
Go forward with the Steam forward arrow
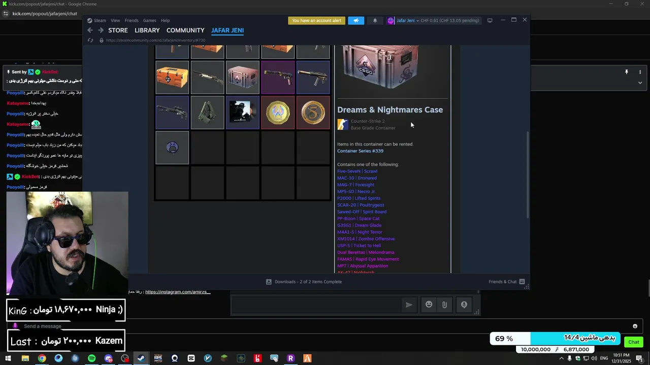(x=101, y=30)
